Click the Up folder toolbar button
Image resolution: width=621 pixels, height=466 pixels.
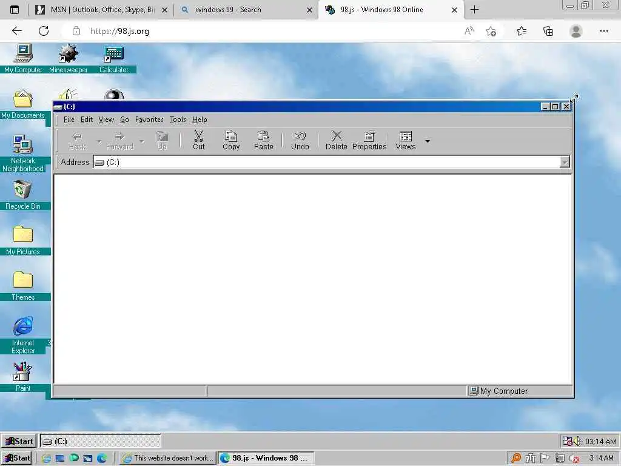tap(161, 141)
